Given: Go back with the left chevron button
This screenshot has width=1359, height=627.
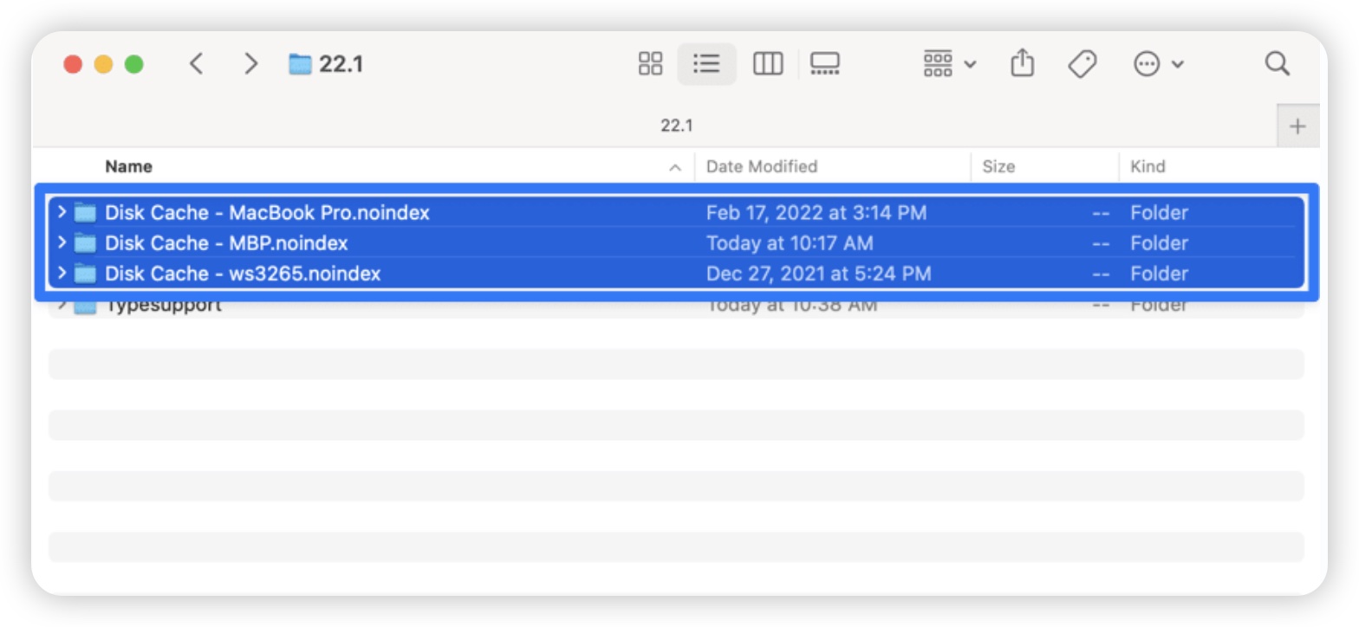Looking at the screenshot, I should coord(197,63).
